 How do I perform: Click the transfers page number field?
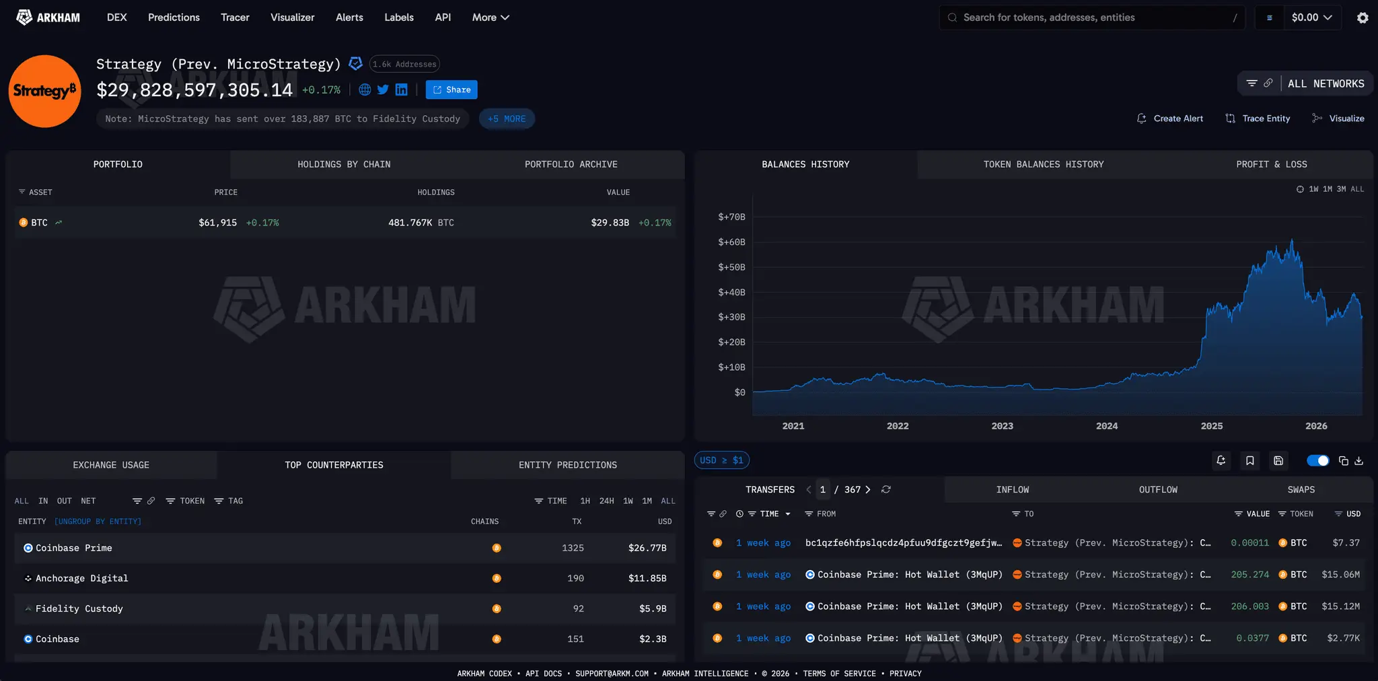pos(823,490)
